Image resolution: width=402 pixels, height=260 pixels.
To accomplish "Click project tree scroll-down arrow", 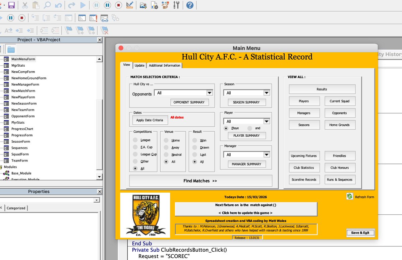I will 99,177.
